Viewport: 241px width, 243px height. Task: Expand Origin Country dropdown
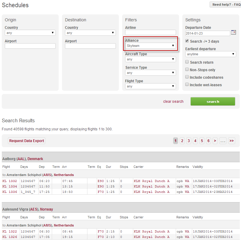30,33
